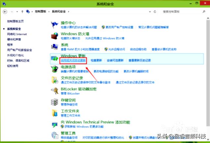Click 允许应用通过 Windows 防火墙
This screenshot has height=143, width=210.
point(105,38)
